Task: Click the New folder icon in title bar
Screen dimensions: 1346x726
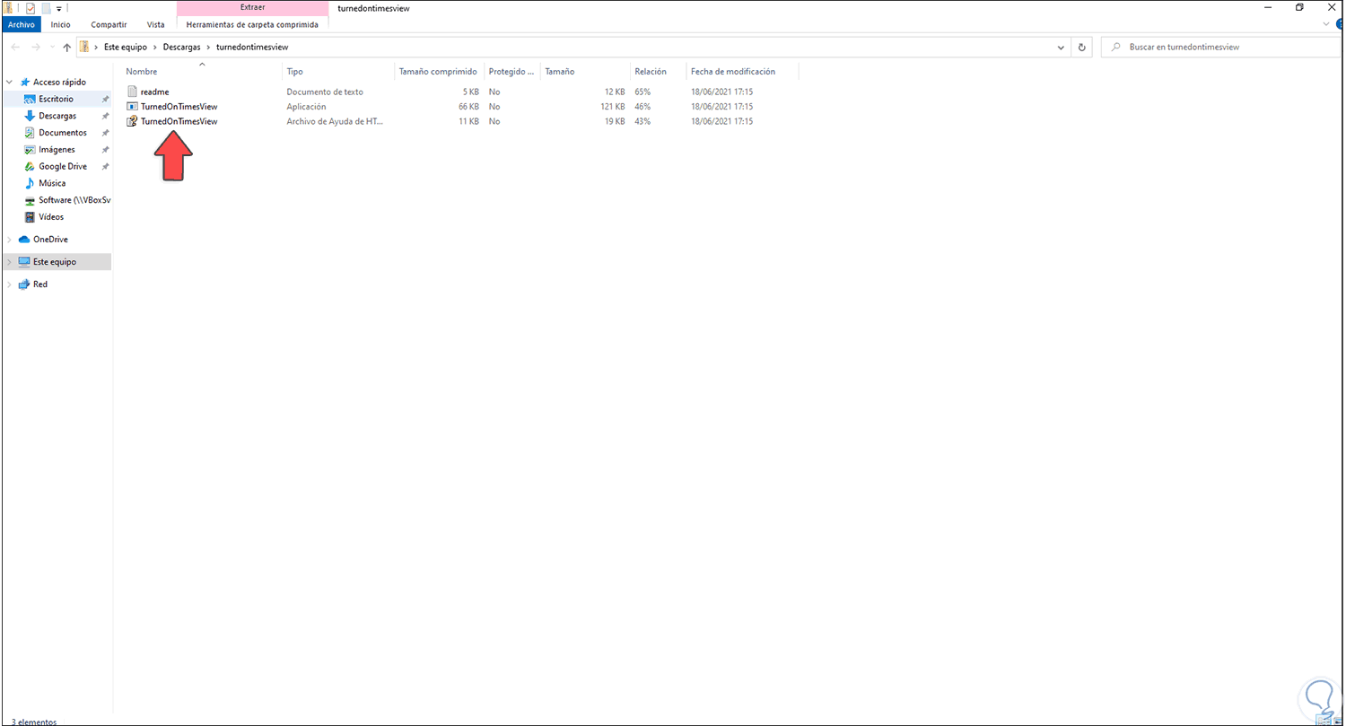Action: (45, 8)
